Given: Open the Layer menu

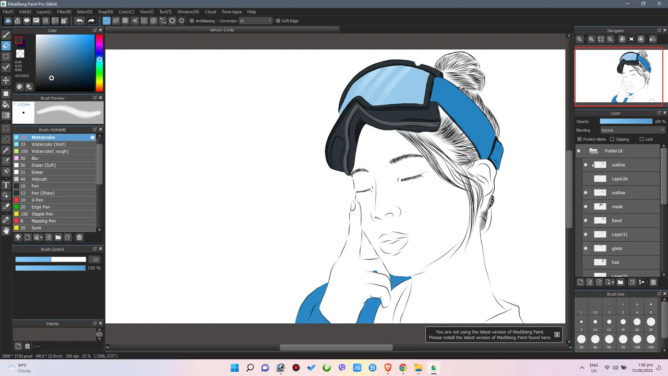Looking at the screenshot, I should click(x=44, y=11).
